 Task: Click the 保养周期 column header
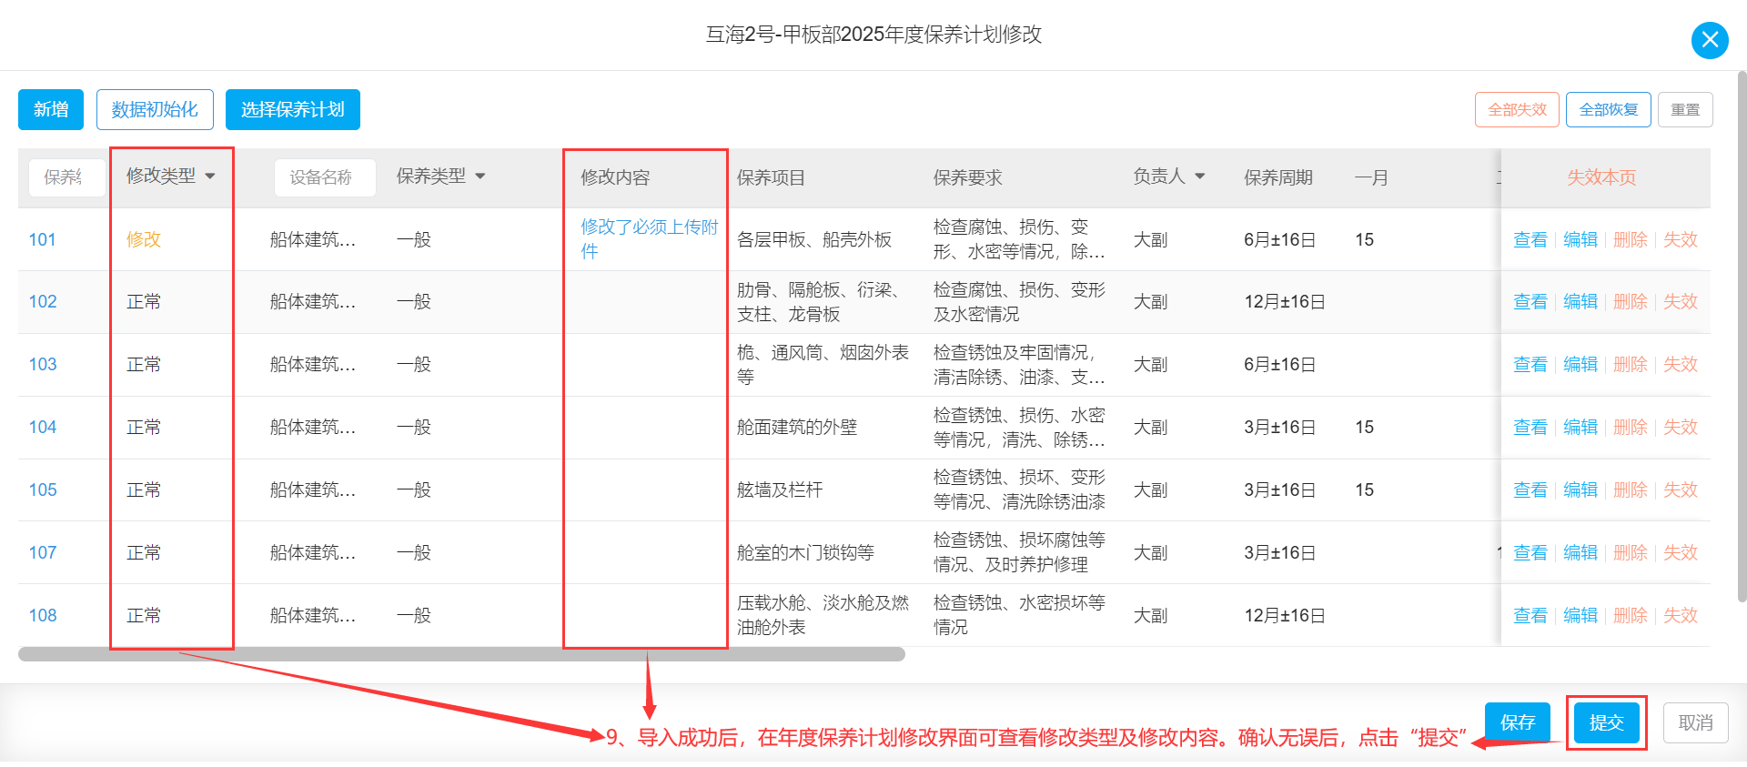(x=1277, y=177)
